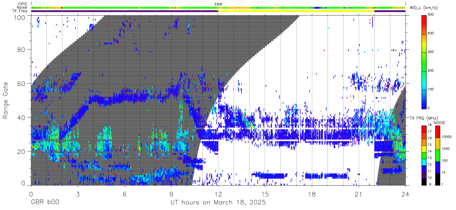Click the UT hours on March 18, 2025 title
Screen dimensions: 456x210
tap(218, 203)
